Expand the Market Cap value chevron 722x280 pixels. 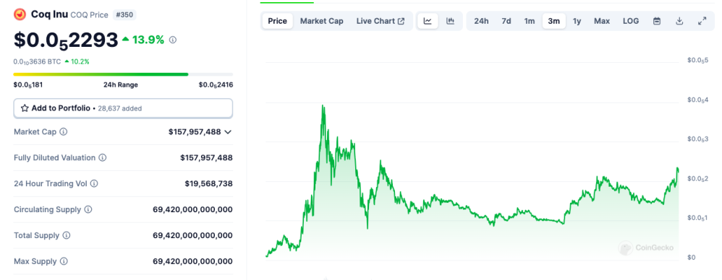pos(227,132)
